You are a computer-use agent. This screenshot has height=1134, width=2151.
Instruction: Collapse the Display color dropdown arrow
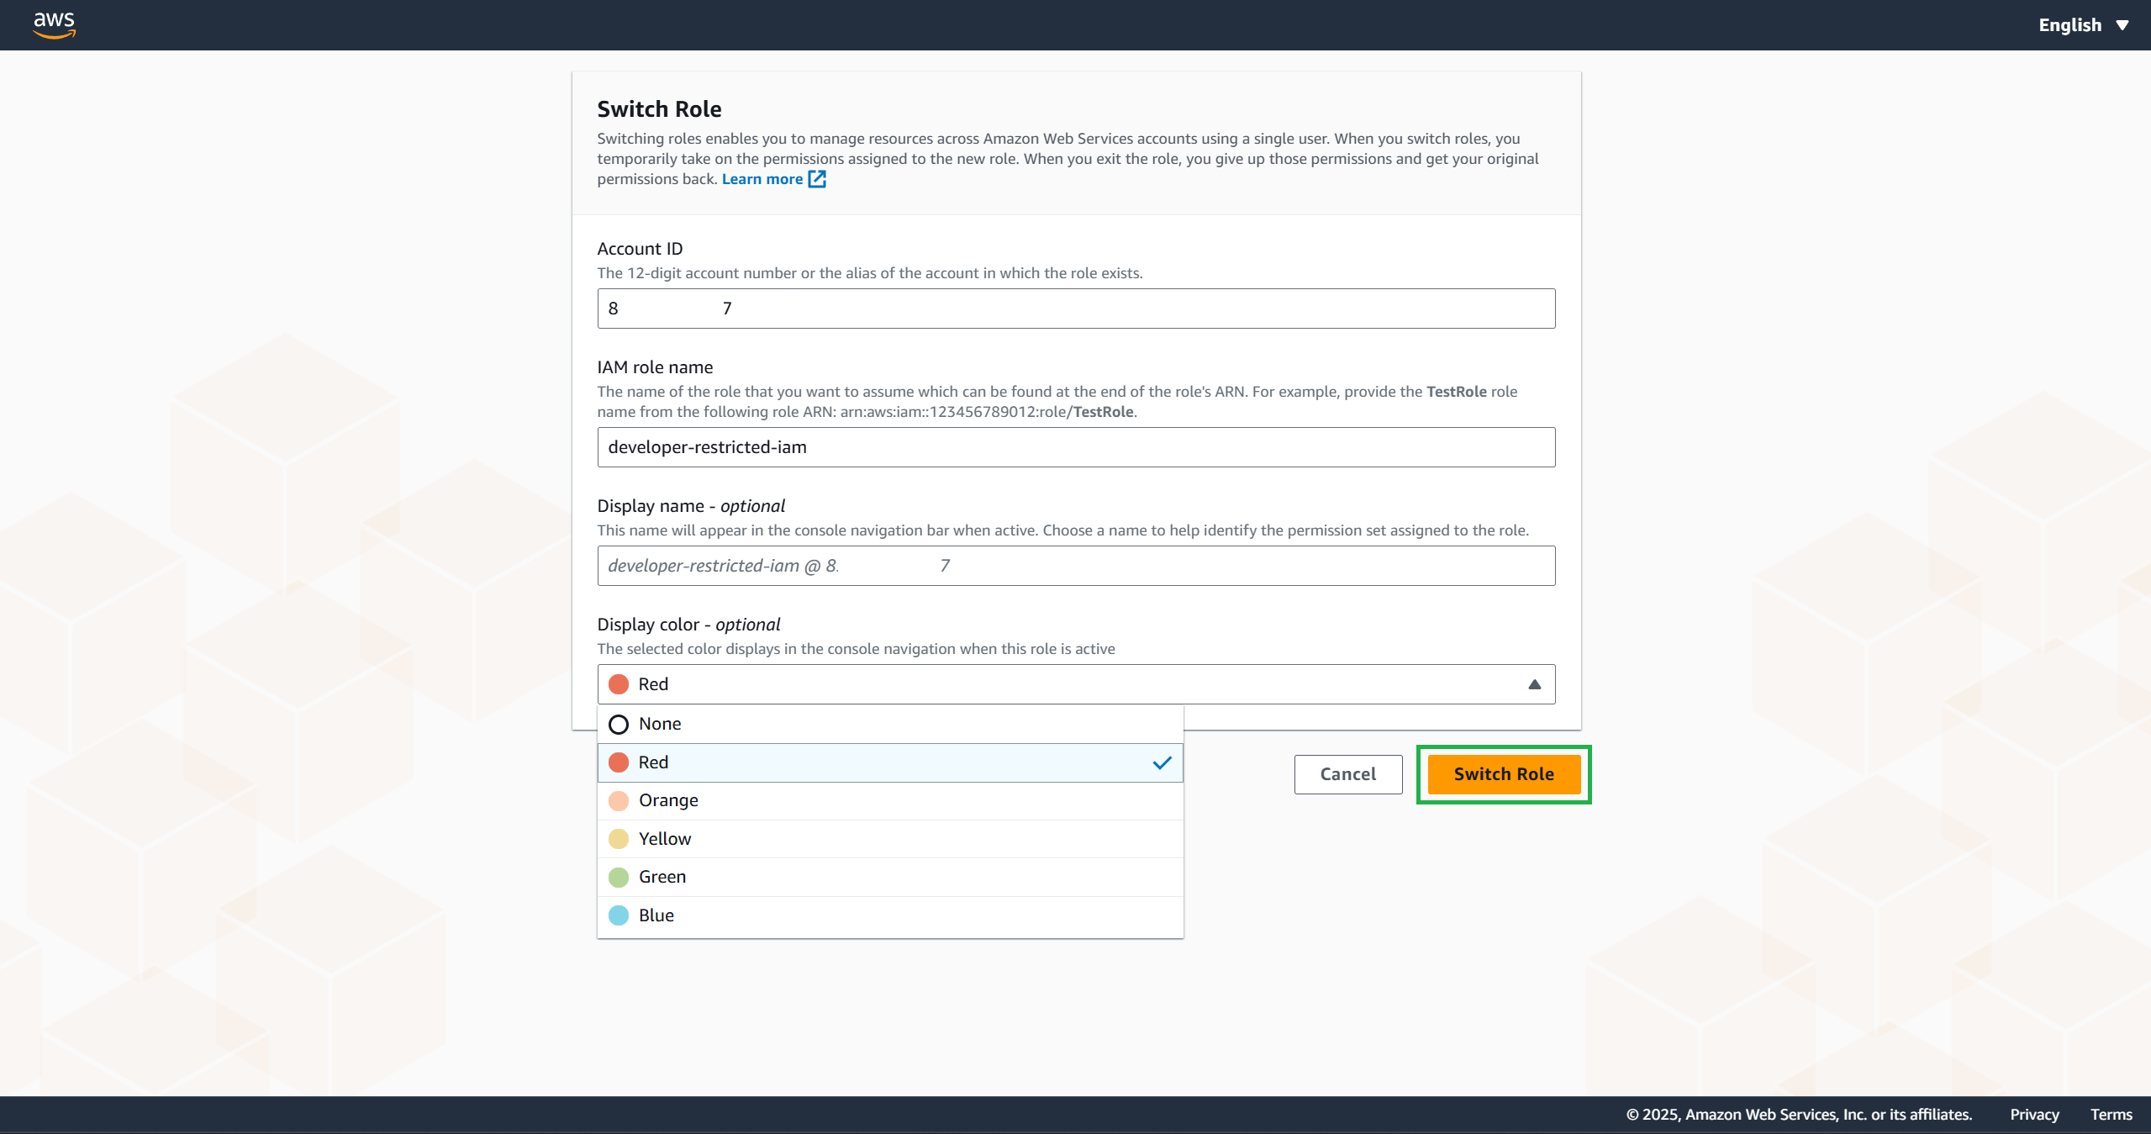[x=1534, y=684]
